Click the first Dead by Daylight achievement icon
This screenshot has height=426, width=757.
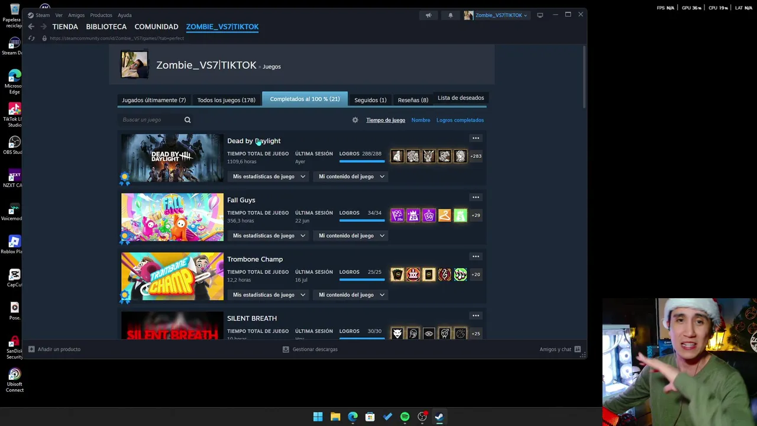397,156
